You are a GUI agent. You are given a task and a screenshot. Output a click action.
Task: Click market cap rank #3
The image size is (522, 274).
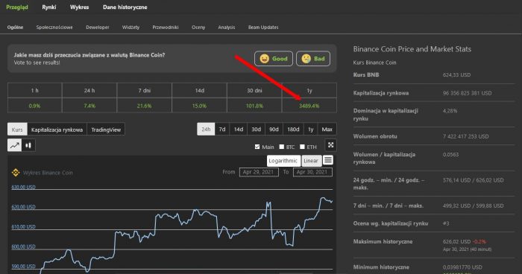pyautogui.click(x=446, y=223)
